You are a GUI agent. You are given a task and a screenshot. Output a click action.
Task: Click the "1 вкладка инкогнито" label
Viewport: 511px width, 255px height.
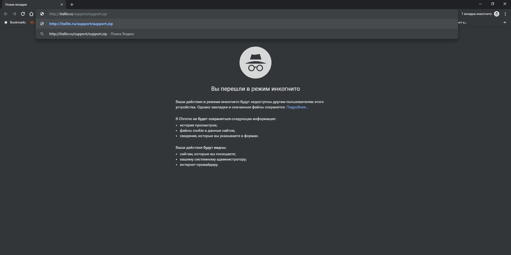pos(476,14)
